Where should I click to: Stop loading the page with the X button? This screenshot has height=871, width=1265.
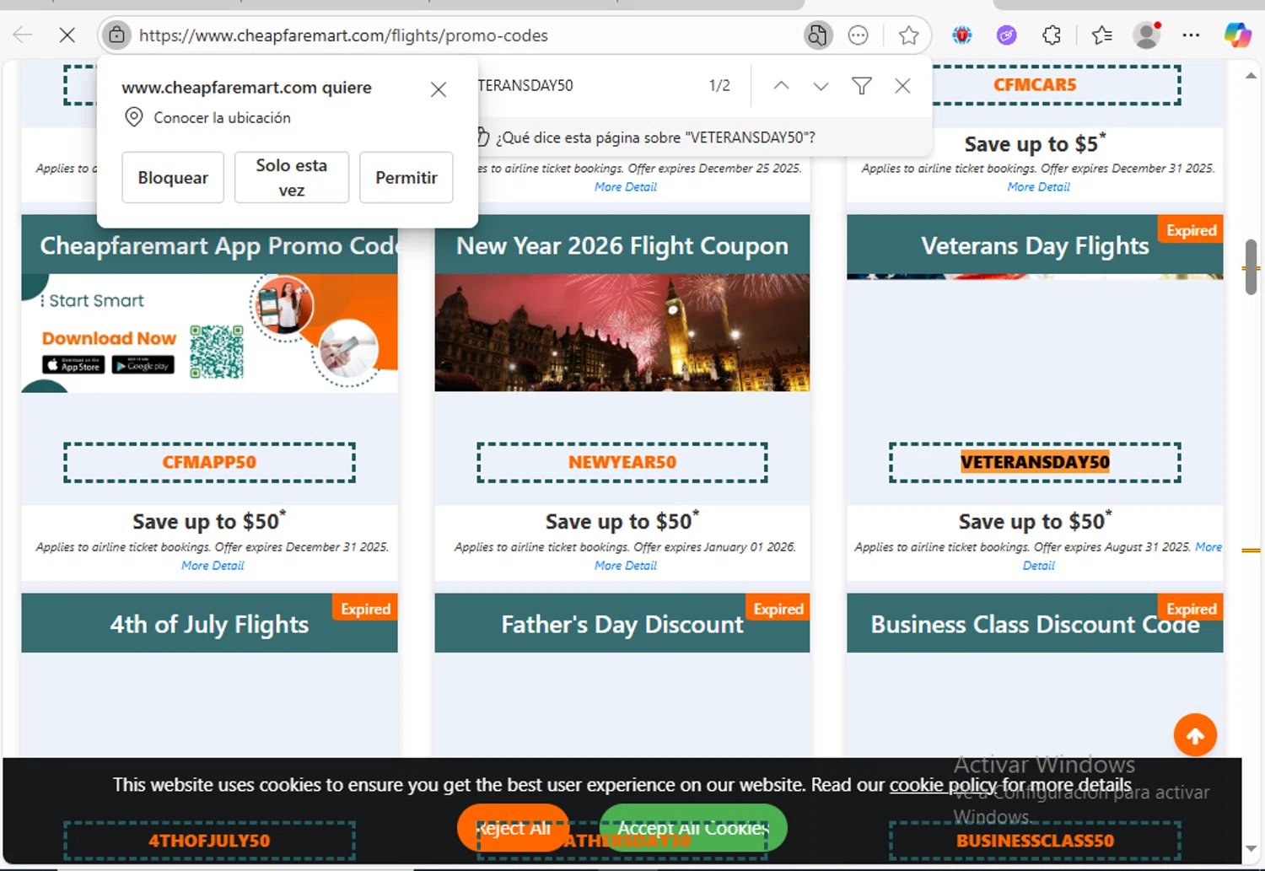click(x=67, y=35)
